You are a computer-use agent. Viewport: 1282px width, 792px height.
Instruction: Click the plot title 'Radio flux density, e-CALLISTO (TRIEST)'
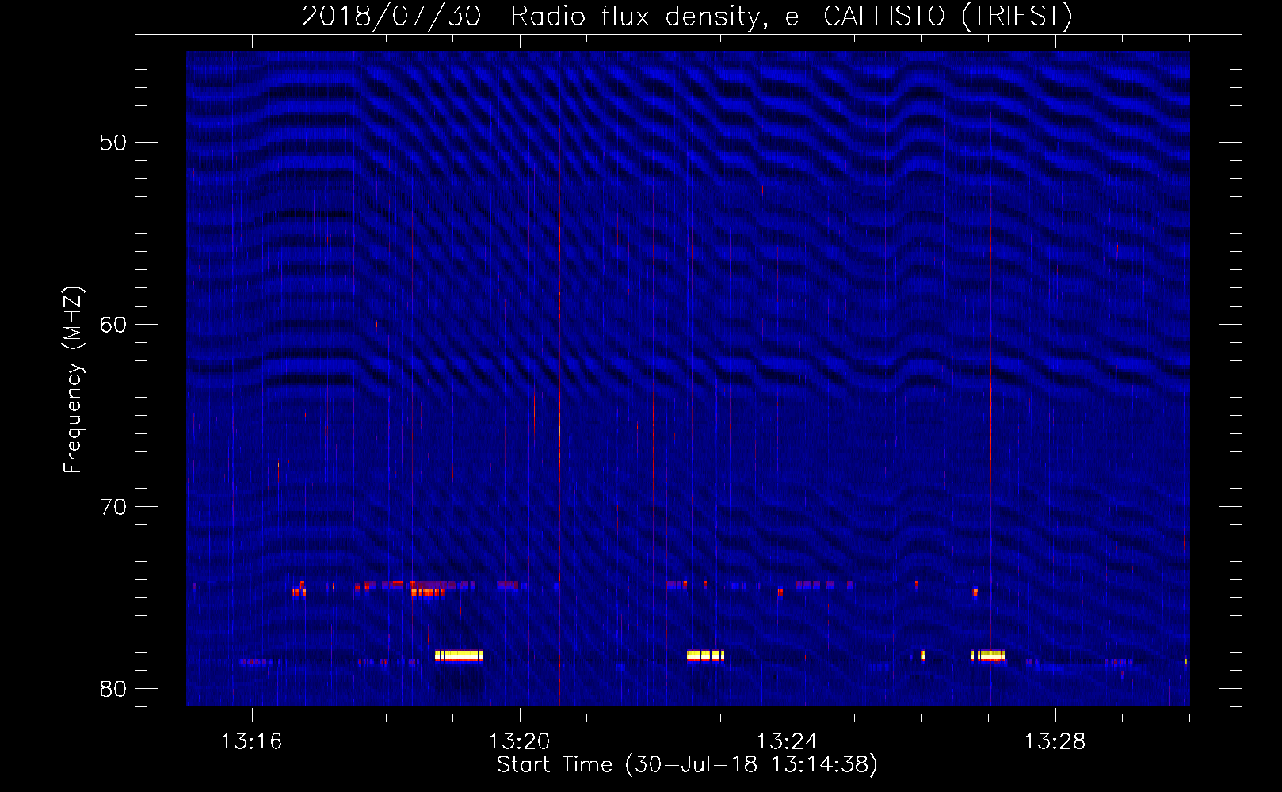[791, 17]
